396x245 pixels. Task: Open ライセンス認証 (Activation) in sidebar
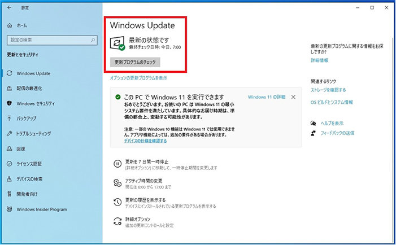coord(29,164)
